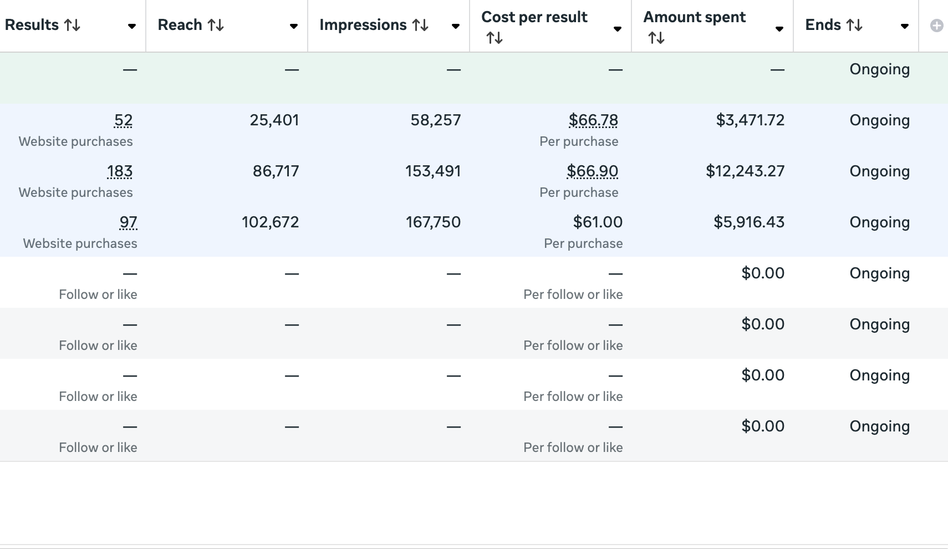The height and width of the screenshot is (549, 948).
Task: Select the $61.00 cost per purchase
Action: coord(598,222)
